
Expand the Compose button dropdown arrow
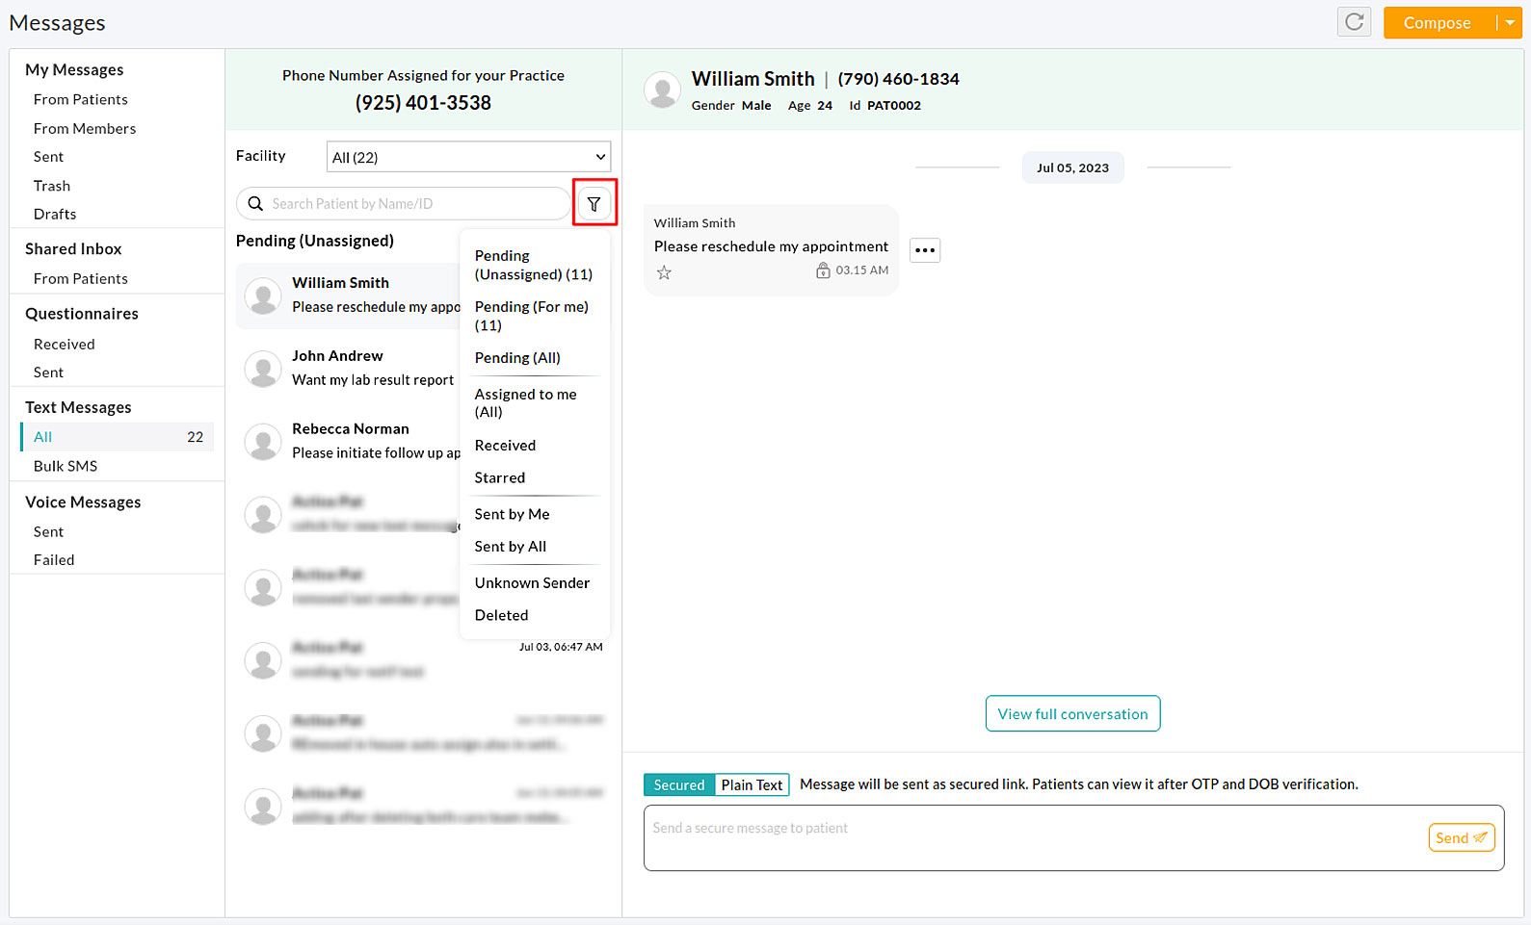(1510, 23)
